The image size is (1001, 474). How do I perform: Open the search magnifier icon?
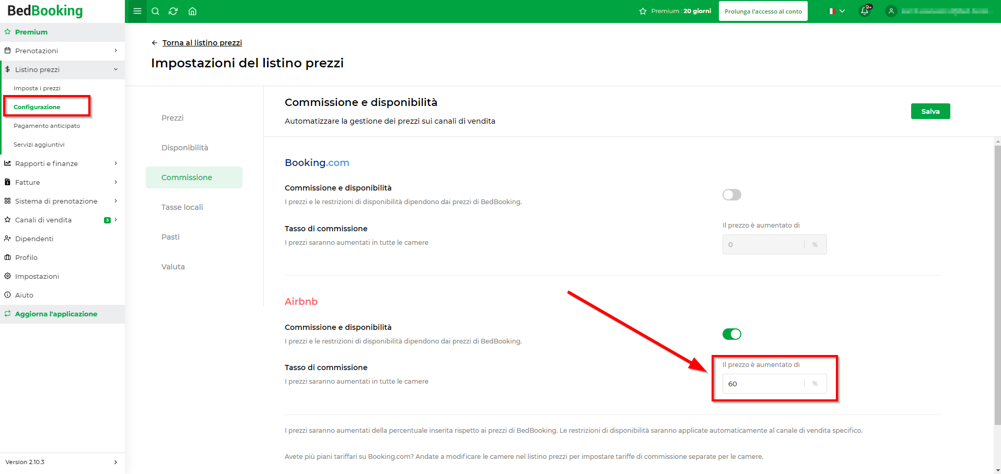155,11
